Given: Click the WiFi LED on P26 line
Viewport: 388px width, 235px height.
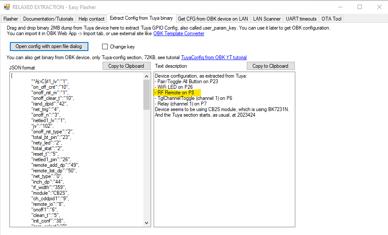Looking at the screenshot, I should click(174, 87).
